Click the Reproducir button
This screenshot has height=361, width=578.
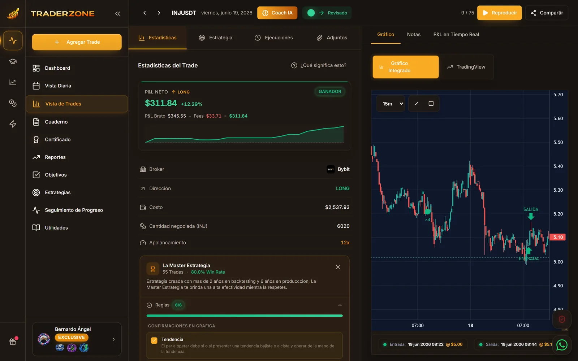pyautogui.click(x=499, y=13)
